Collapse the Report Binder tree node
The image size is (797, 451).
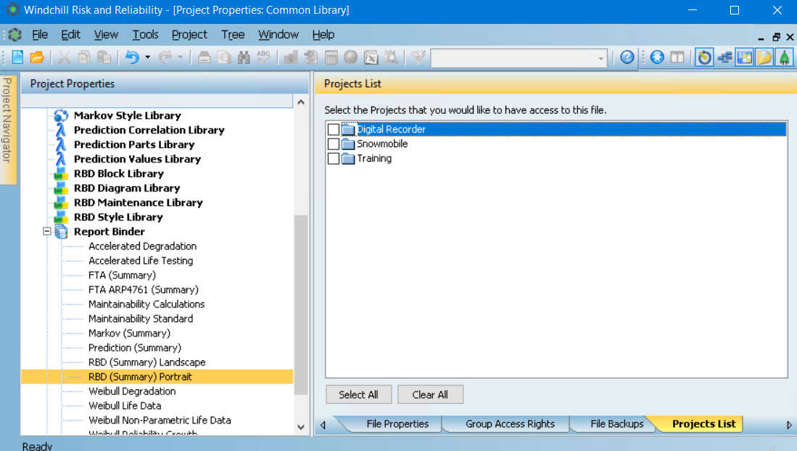(46, 231)
